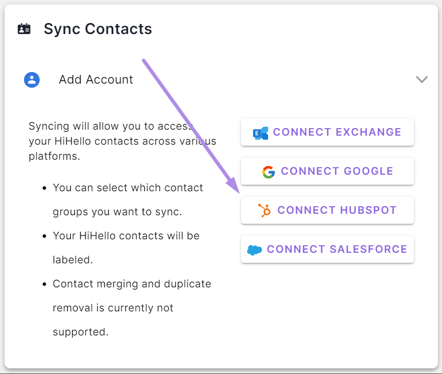
Task: Click the 'HiHello contacts will be labeled' bullet
Action: pos(126,247)
